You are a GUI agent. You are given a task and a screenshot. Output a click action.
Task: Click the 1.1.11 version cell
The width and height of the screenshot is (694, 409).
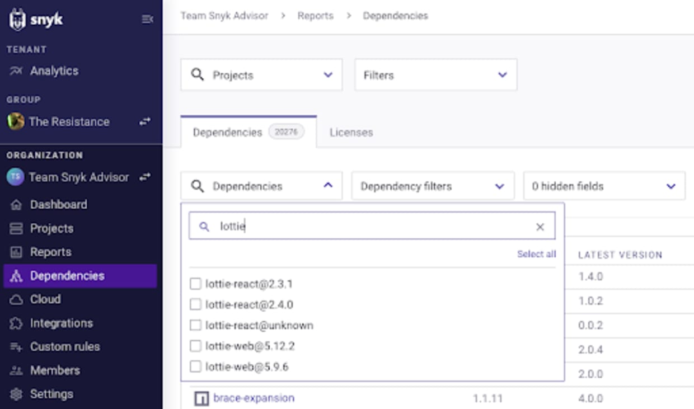coord(487,399)
